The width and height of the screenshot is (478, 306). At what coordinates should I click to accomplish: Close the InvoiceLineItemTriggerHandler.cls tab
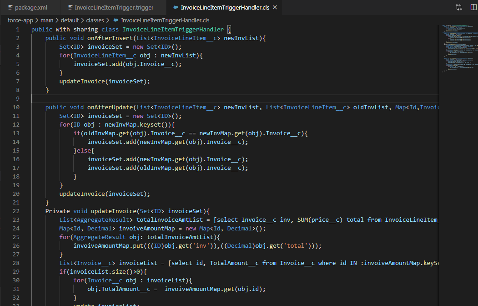(x=274, y=7)
